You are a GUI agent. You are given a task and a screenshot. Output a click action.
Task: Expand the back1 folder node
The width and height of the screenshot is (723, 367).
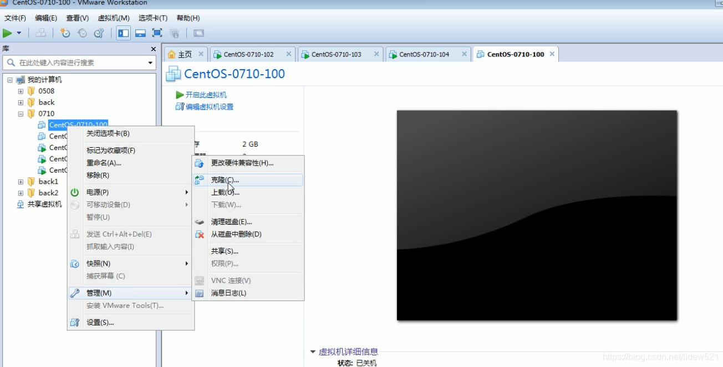click(21, 182)
